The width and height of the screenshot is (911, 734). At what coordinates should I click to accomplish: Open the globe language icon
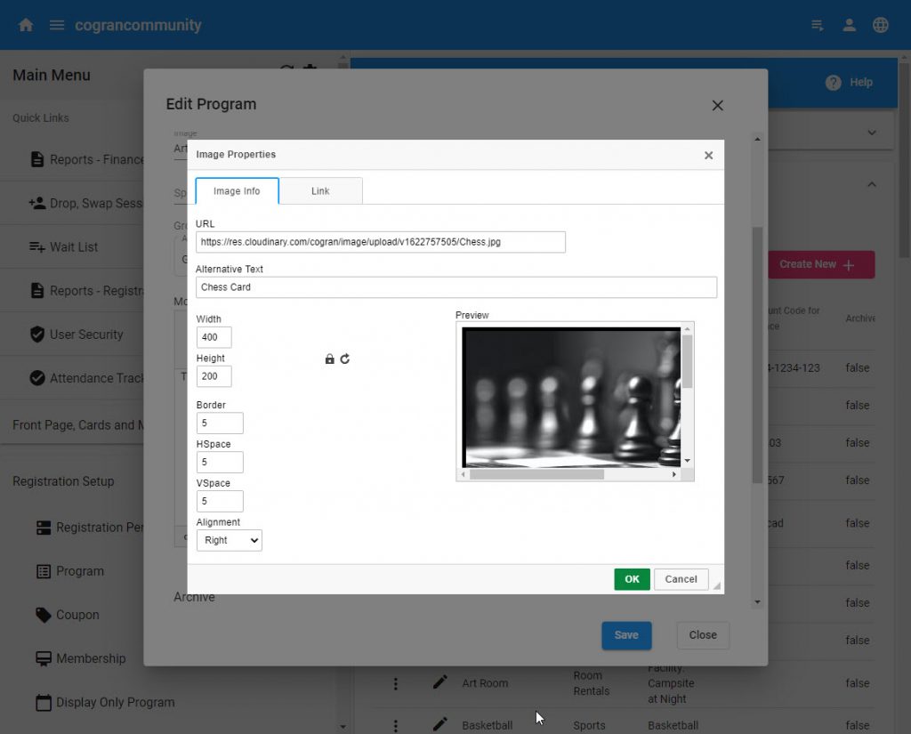[880, 25]
